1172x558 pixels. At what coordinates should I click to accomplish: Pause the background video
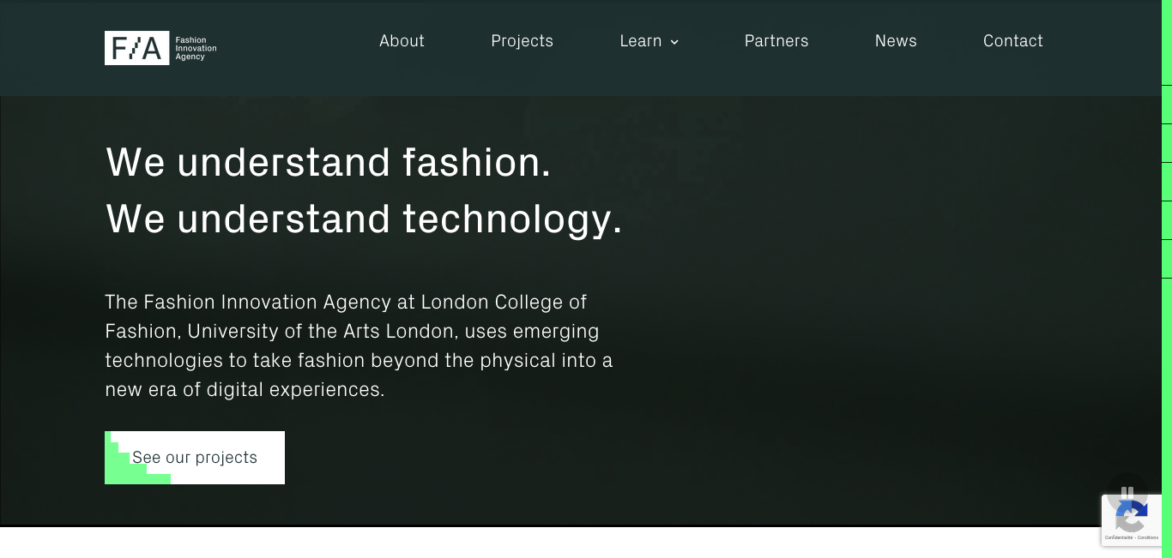(x=1127, y=494)
